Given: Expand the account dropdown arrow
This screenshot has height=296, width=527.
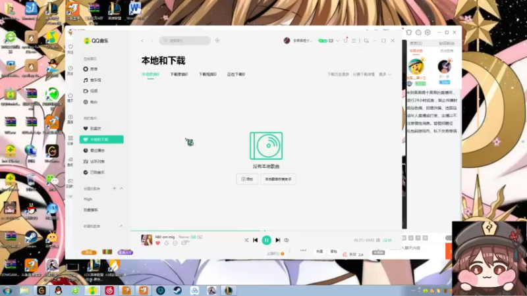Looking at the screenshot, I should pyautogui.click(x=337, y=41).
